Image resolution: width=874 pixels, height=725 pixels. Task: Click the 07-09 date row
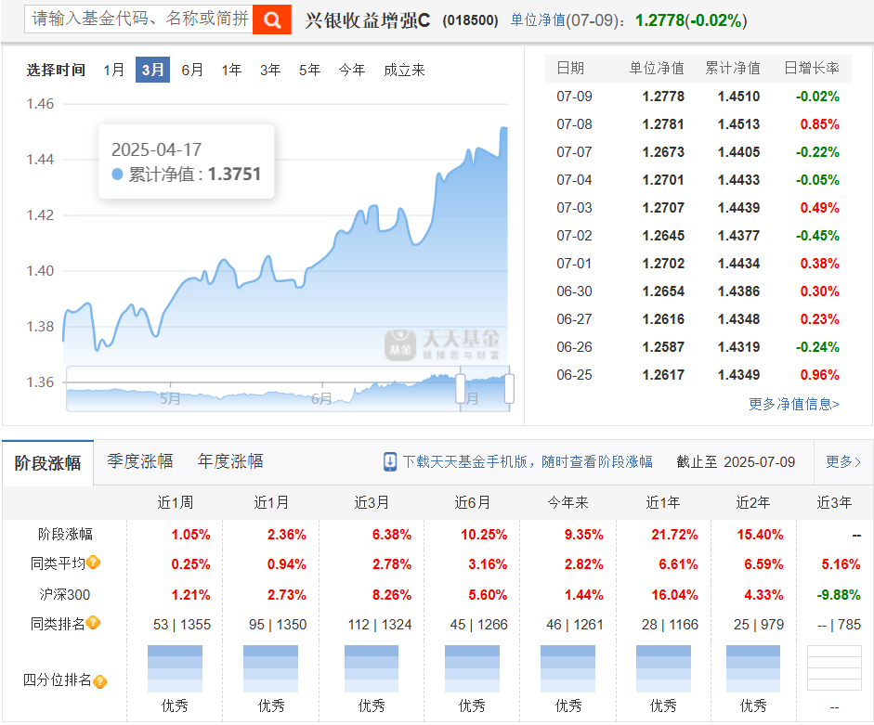click(x=698, y=97)
